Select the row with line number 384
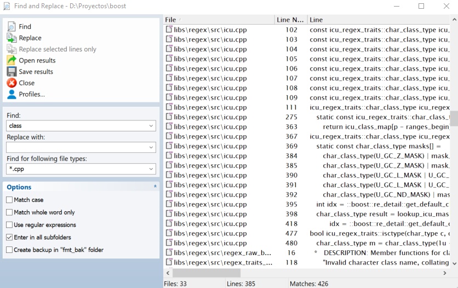This screenshot has width=458, height=288. (307, 156)
